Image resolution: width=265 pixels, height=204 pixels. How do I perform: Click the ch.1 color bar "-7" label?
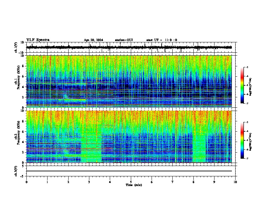click(247, 103)
